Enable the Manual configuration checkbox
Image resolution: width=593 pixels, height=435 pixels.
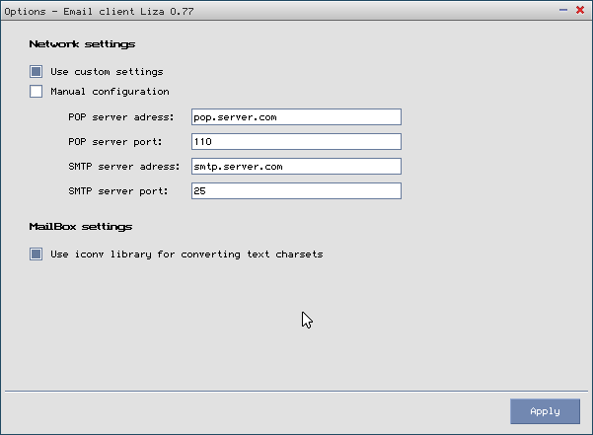point(37,92)
